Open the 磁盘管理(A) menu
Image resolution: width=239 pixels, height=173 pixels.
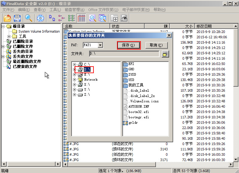(75, 10)
